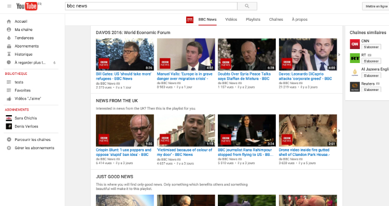Viewport: 389px width, 206px height.
Task: Open Parcourir les chaînes link
Action: [33, 139]
